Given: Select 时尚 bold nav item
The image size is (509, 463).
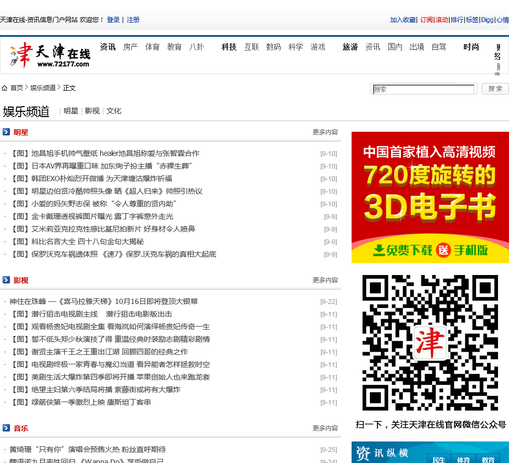Looking at the screenshot, I should 471,47.
